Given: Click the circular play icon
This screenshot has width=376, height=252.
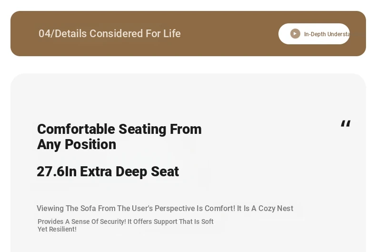Looking at the screenshot, I should pos(295,34).
